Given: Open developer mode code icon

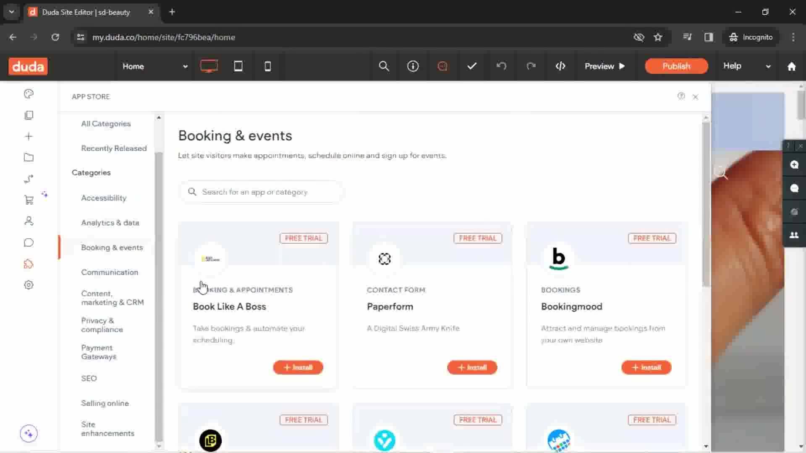Looking at the screenshot, I should [560, 66].
